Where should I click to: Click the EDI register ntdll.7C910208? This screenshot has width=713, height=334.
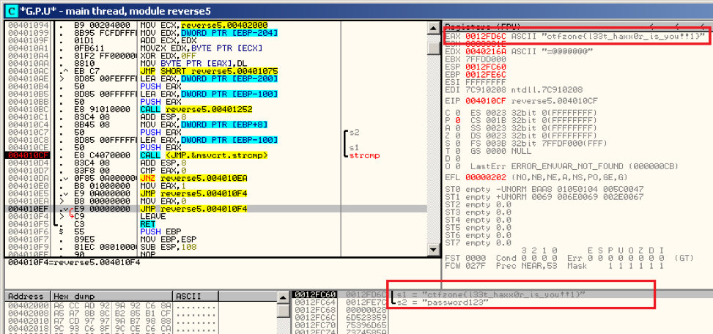(514, 90)
